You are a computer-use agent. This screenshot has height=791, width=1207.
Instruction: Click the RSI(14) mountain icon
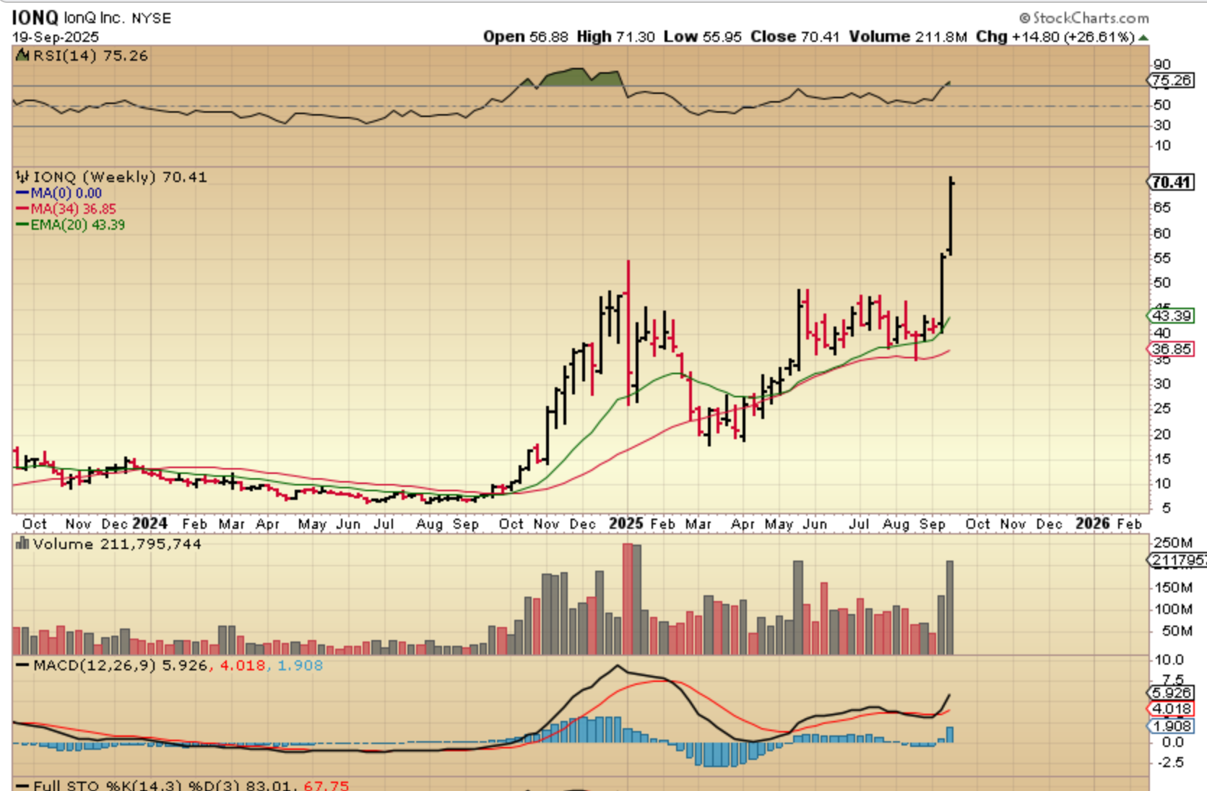click(22, 56)
